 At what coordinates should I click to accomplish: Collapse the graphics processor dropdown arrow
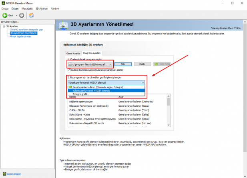[x=143, y=83]
